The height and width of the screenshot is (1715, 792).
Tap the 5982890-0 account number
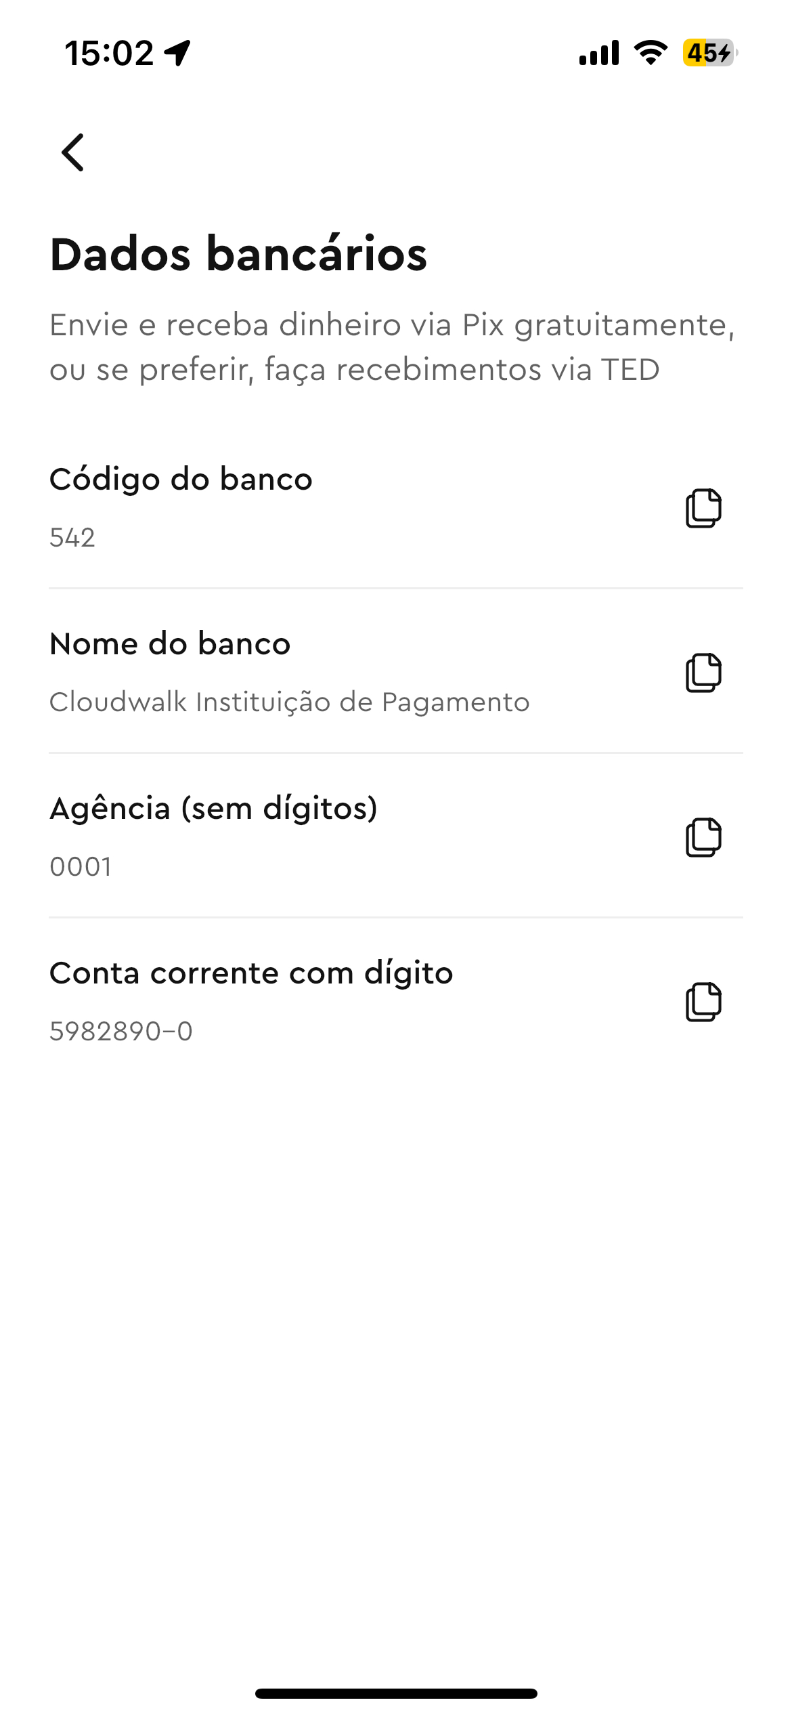coord(121,1032)
